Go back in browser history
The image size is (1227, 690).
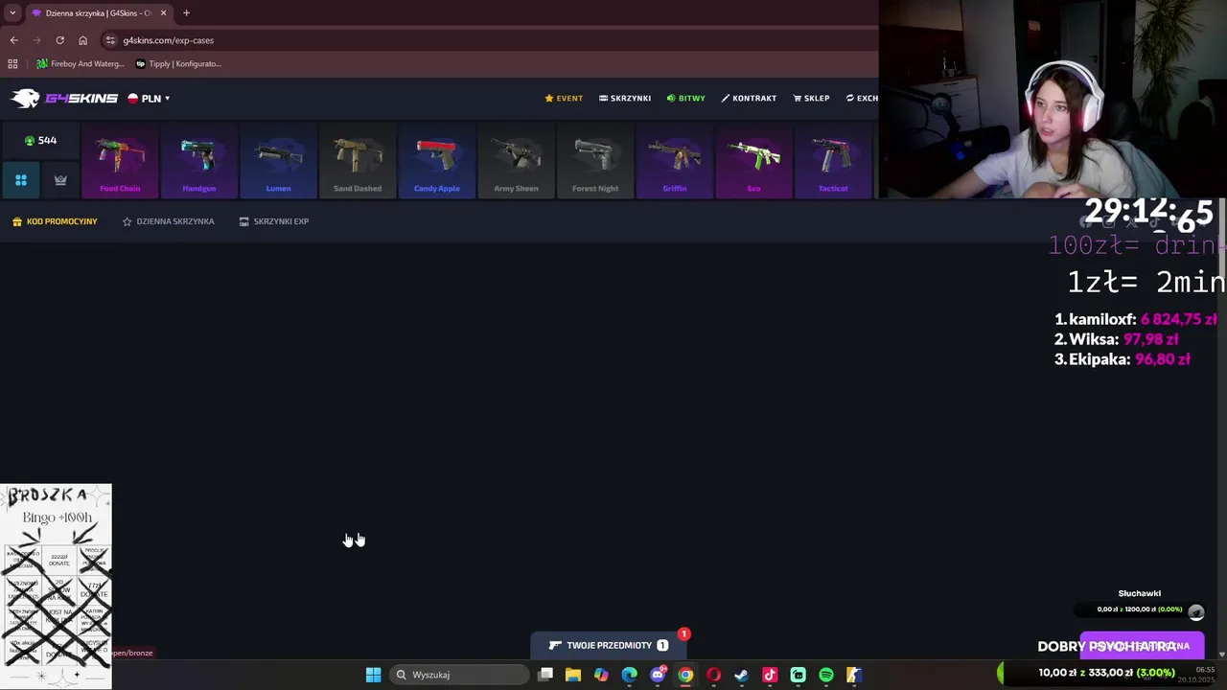coord(13,40)
